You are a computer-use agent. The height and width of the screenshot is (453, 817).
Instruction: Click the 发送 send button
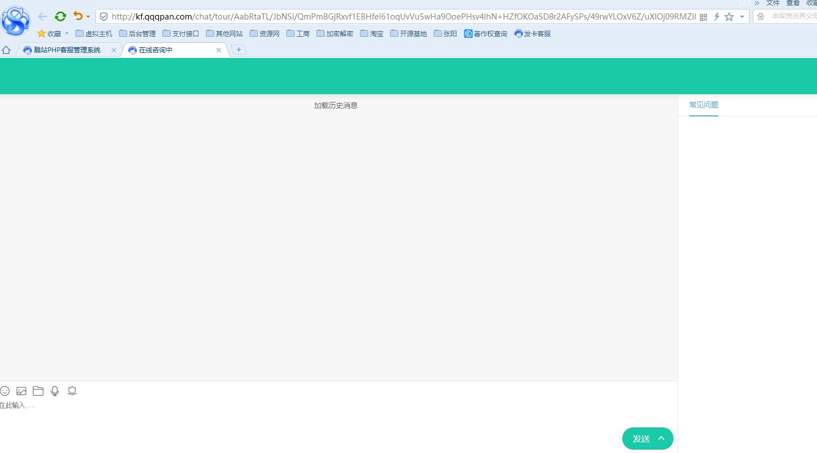pos(641,439)
